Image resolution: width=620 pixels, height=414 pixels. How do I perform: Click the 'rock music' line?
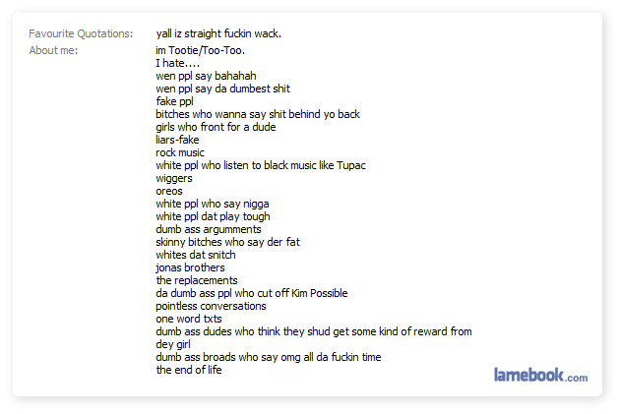(x=180, y=152)
